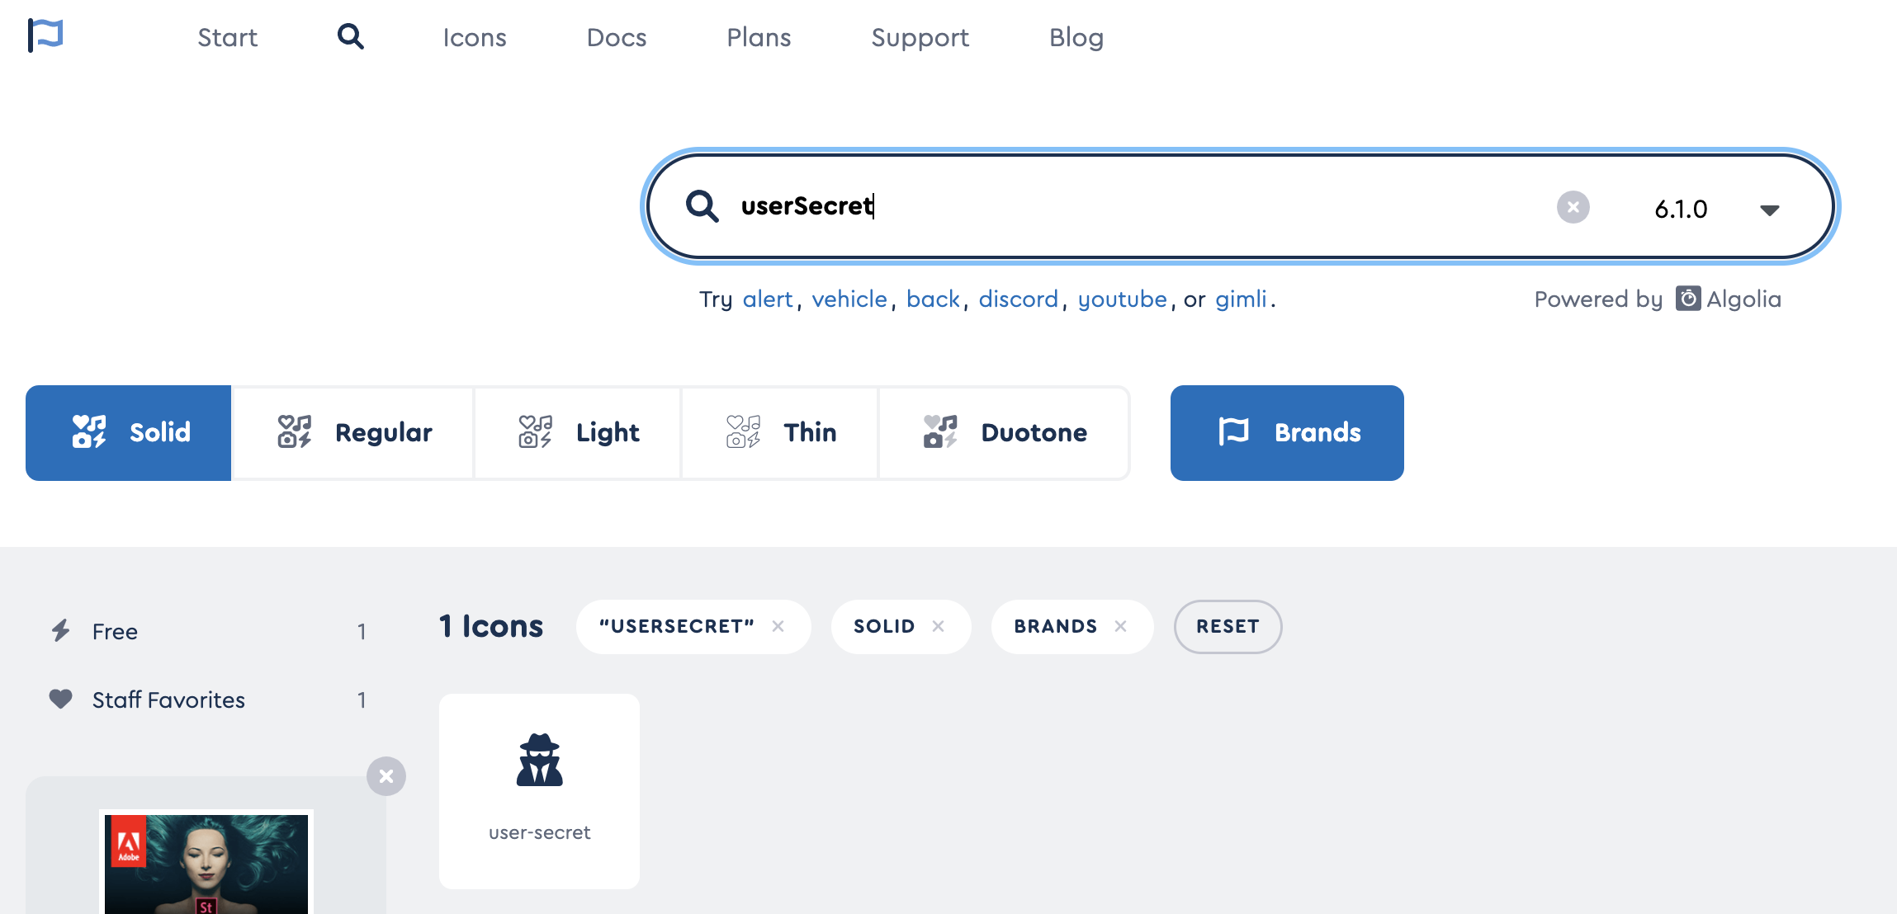1897x914 pixels.
Task: Clear the search field with x icon
Action: pyautogui.click(x=1573, y=207)
